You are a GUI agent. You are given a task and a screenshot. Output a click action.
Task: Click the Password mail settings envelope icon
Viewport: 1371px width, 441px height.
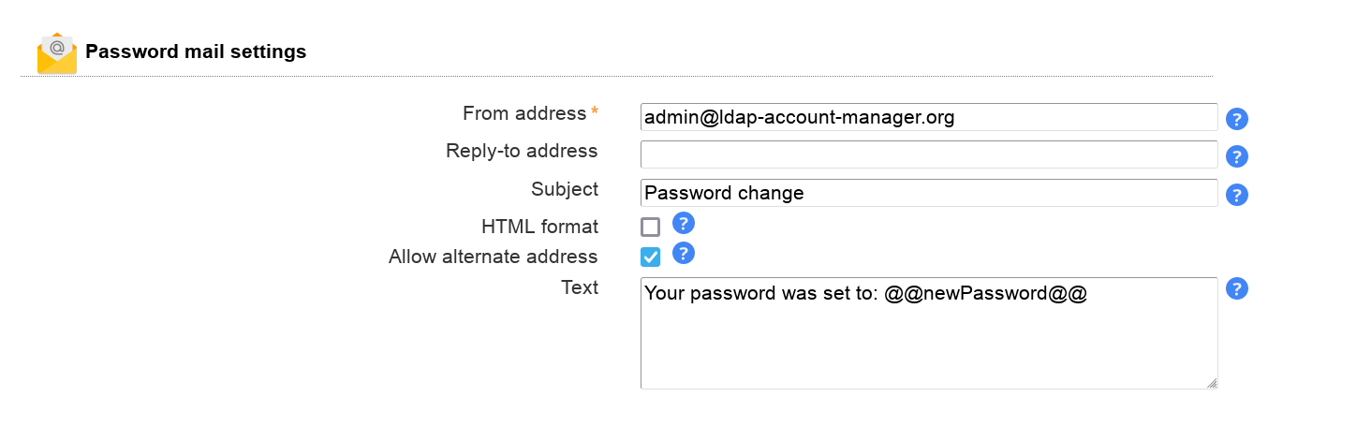(56, 53)
